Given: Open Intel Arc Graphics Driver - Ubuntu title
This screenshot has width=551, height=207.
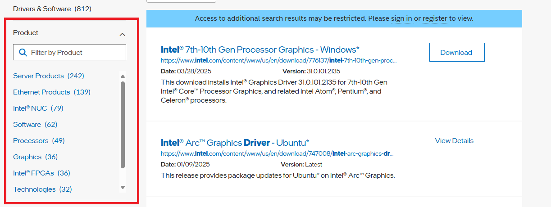Looking at the screenshot, I should (235, 143).
